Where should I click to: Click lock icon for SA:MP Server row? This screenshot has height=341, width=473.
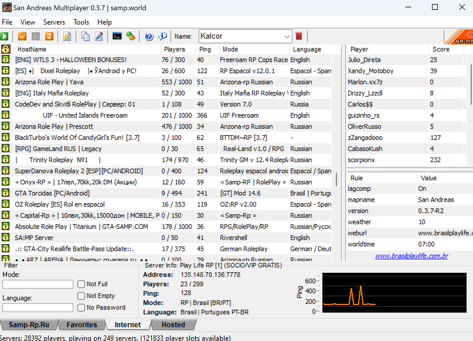point(6,238)
